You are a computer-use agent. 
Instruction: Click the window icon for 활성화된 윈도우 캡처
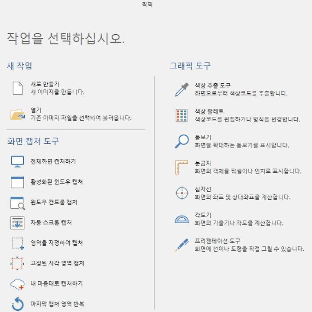[17, 182]
